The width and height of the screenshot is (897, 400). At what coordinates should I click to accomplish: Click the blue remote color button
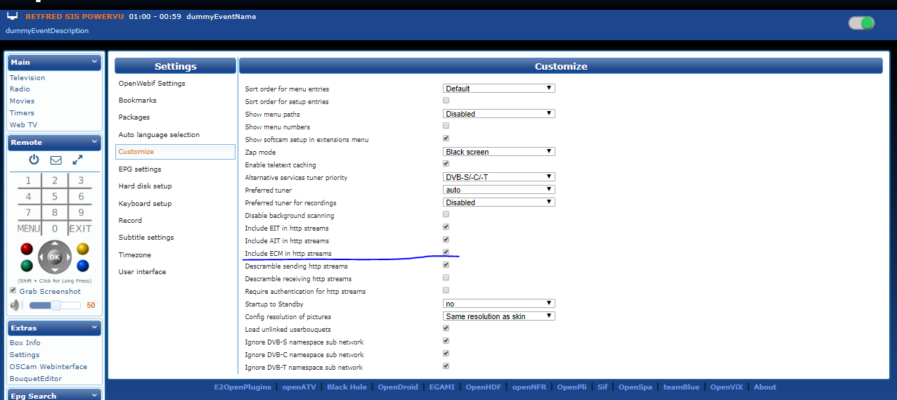click(83, 266)
